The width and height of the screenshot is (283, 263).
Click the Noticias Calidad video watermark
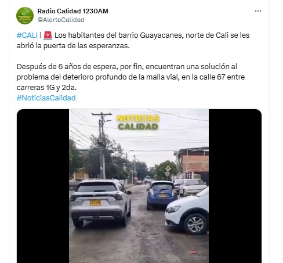(138, 123)
